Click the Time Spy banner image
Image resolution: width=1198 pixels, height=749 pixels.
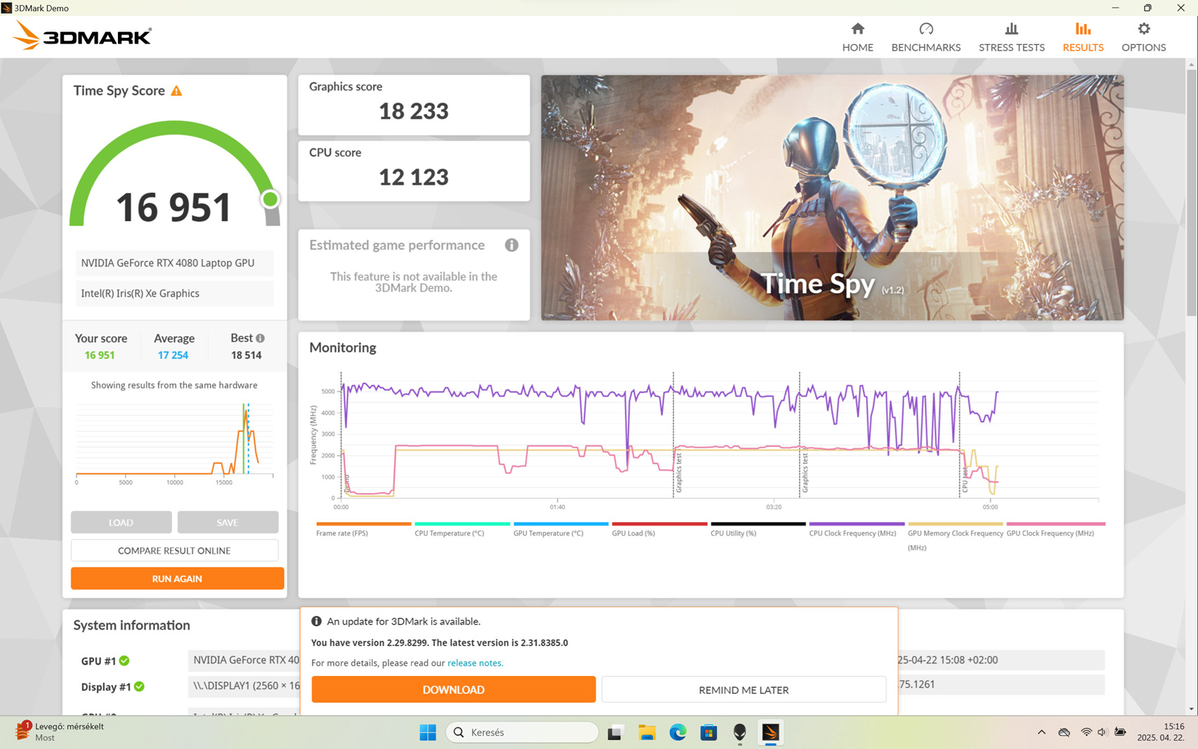(x=832, y=197)
